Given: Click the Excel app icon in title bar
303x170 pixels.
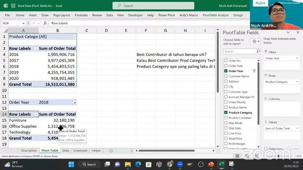Looking at the screenshot, I should 6,6.
